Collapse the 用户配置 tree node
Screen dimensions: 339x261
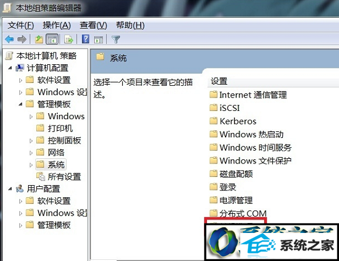(10, 189)
